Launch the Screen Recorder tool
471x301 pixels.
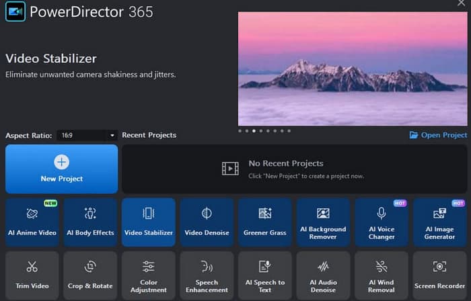pyautogui.click(x=440, y=275)
